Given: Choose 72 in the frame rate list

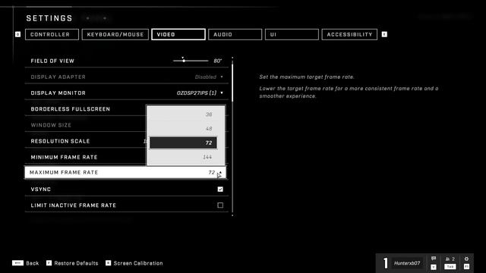Looking at the screenshot, I should (183, 143).
